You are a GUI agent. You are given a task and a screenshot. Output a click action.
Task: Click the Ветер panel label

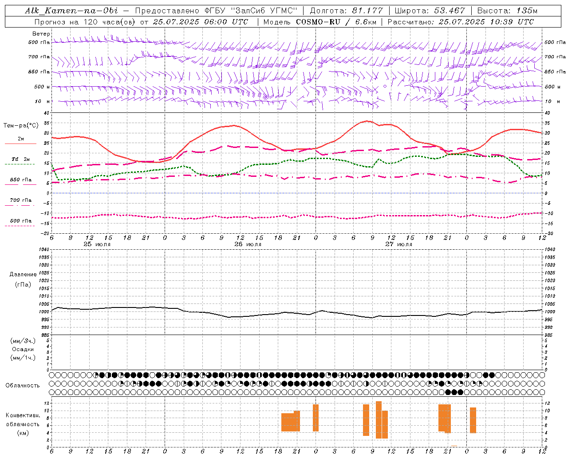coord(41,34)
